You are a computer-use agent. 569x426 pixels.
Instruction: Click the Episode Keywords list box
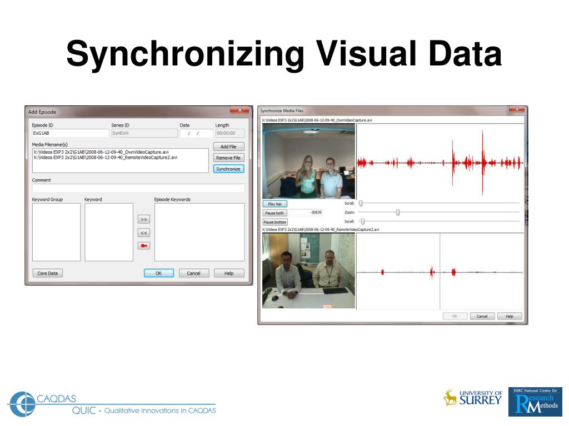point(199,232)
